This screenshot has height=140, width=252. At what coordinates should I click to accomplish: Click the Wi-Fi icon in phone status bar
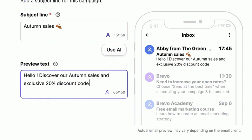click(x=223, y=26)
